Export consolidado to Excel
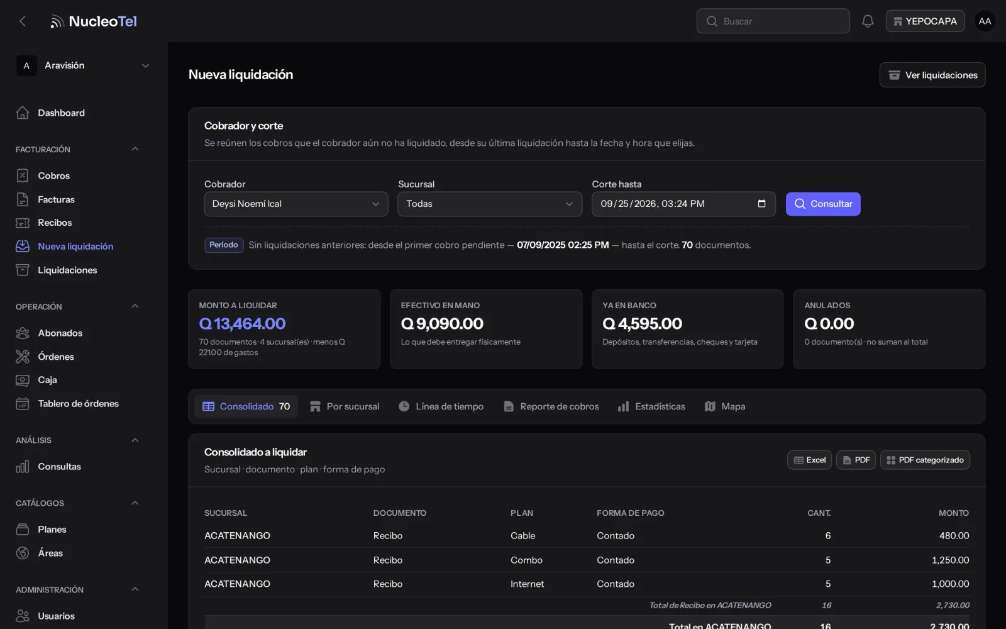The height and width of the screenshot is (629, 1006). 810,460
